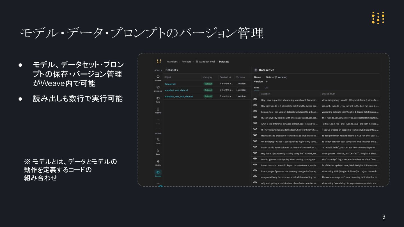
Task: Click the Category column header
Action: 208,77
